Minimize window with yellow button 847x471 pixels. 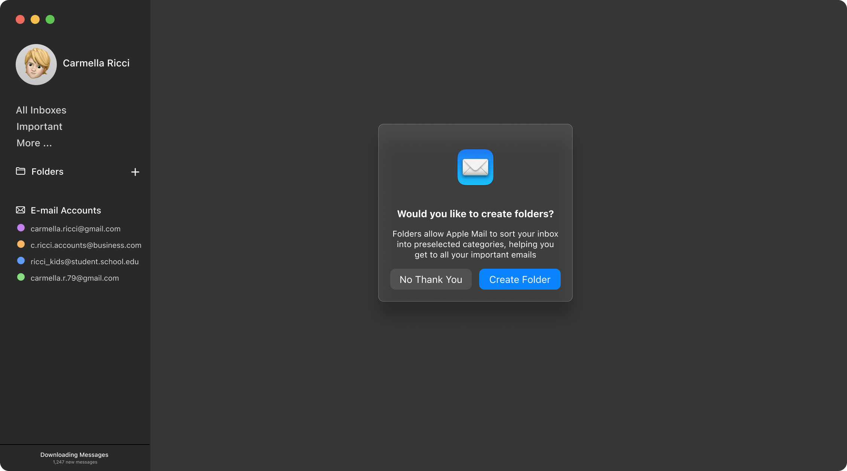(x=35, y=19)
